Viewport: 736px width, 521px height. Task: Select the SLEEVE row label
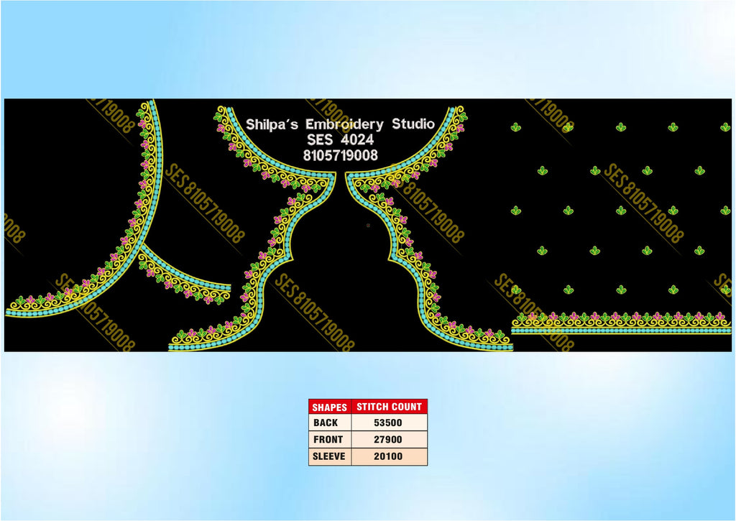pos(329,456)
